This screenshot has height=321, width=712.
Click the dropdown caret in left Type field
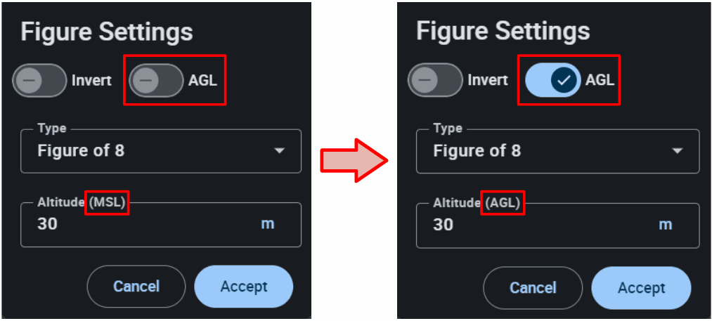tap(280, 151)
